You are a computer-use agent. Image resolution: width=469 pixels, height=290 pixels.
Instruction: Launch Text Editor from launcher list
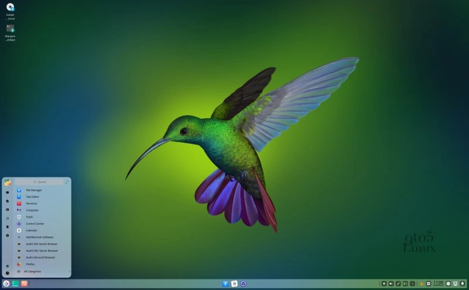point(42,197)
